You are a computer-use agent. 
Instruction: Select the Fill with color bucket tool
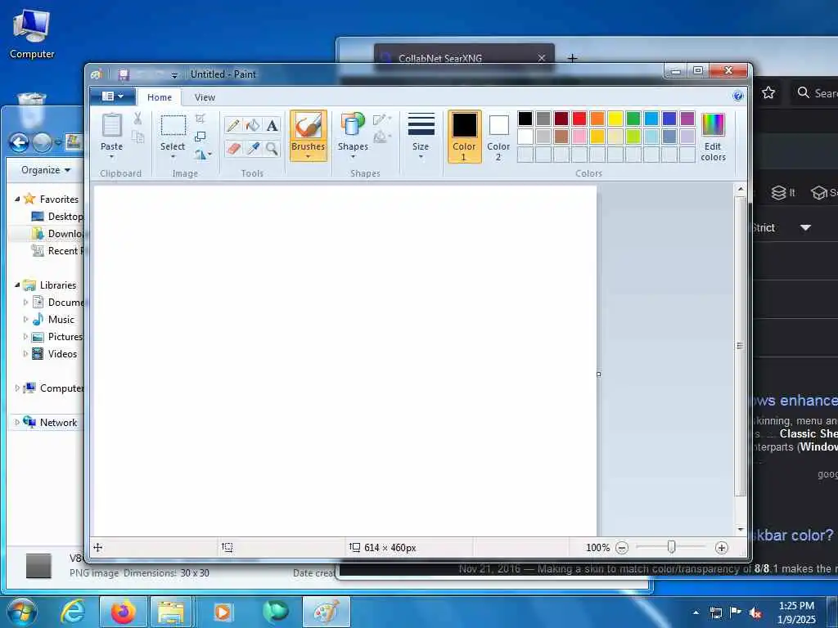tap(253, 125)
